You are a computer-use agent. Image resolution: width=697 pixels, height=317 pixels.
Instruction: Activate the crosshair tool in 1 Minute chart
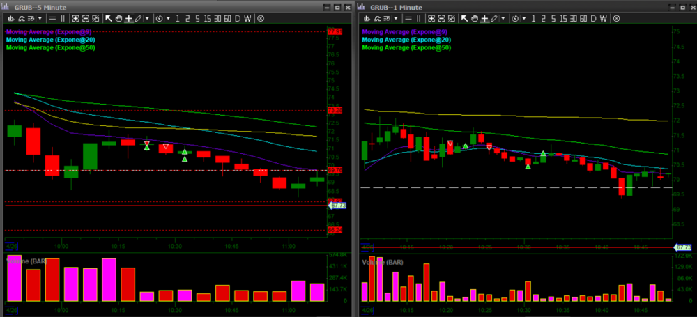click(484, 19)
